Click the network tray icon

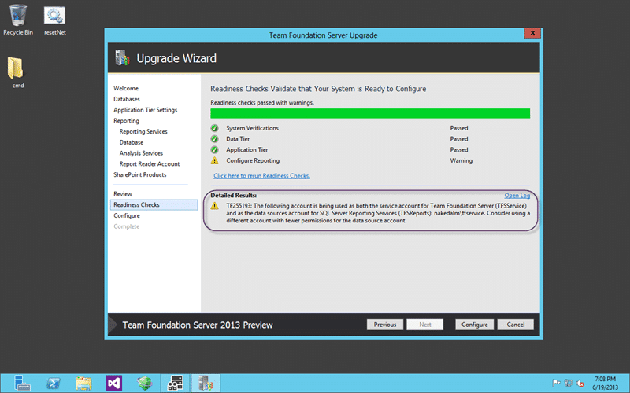pos(568,384)
